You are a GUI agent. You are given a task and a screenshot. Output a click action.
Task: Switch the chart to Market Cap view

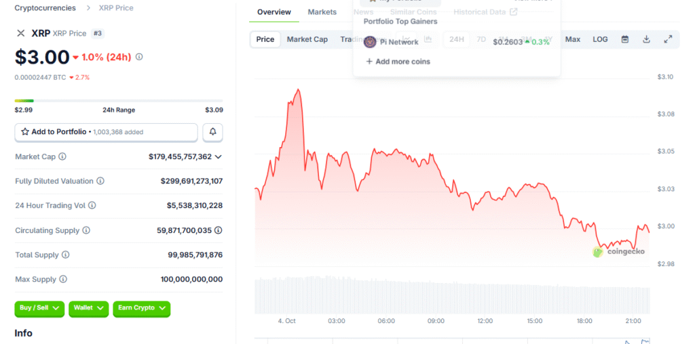point(307,39)
